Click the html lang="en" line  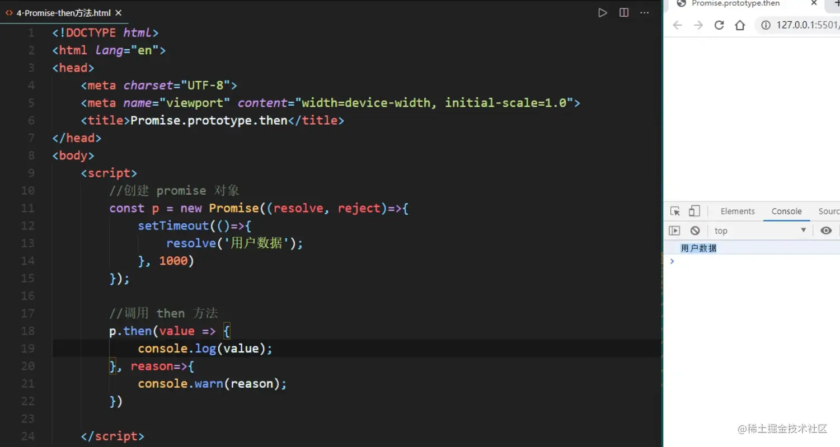[109, 50]
